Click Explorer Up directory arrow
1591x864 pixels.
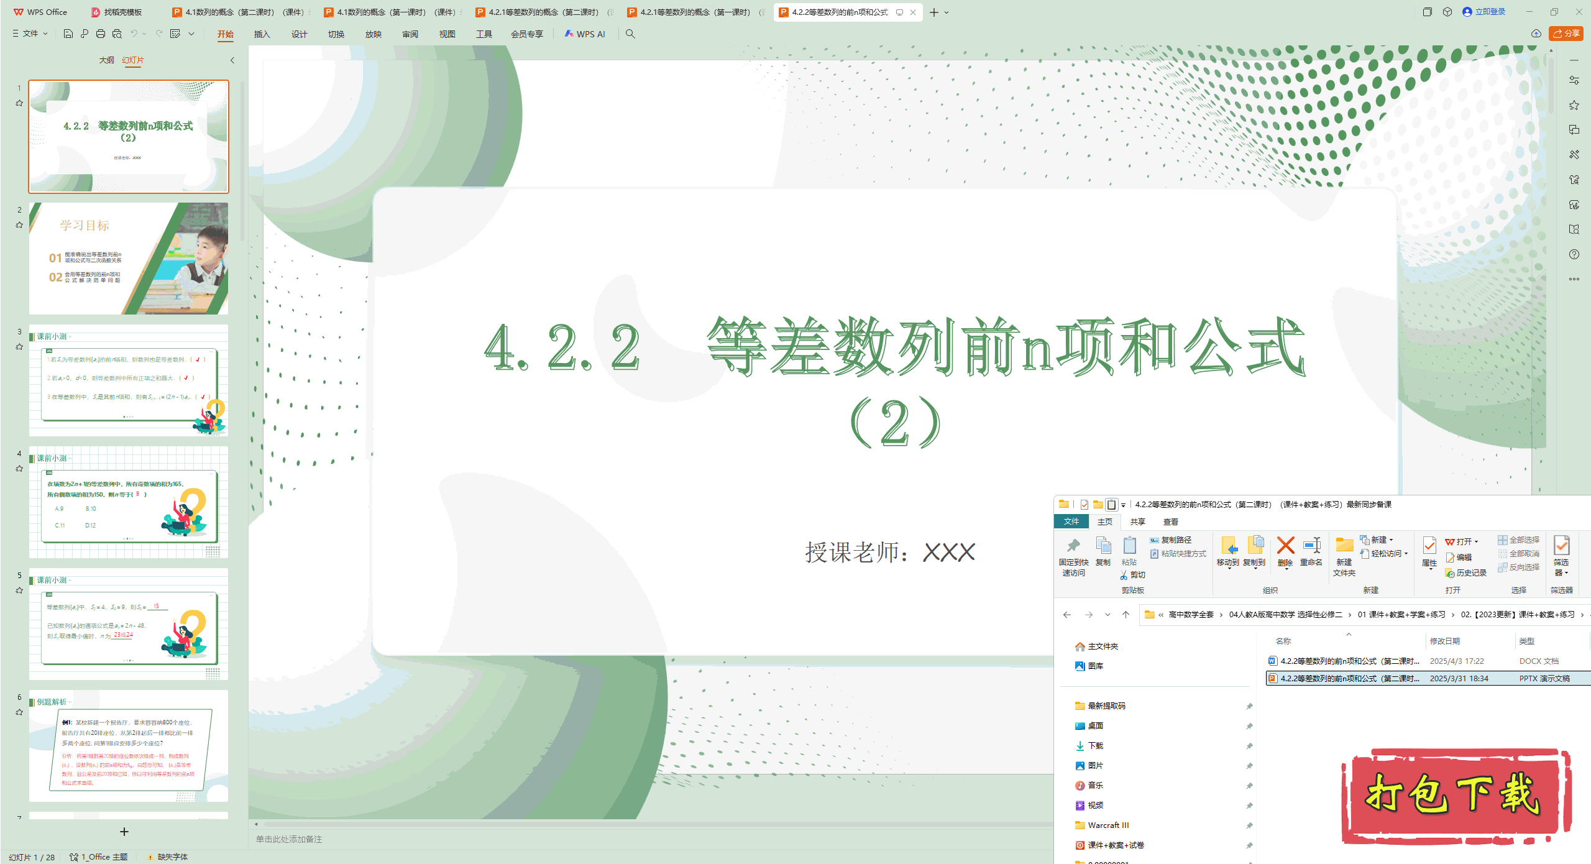point(1126,615)
